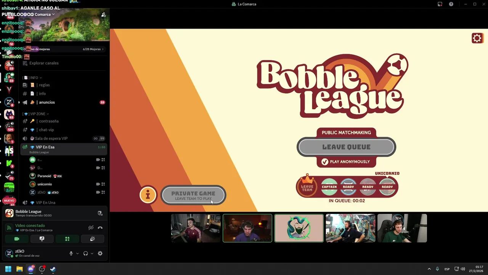Open Discord user settings gear

pyautogui.click(x=100, y=253)
